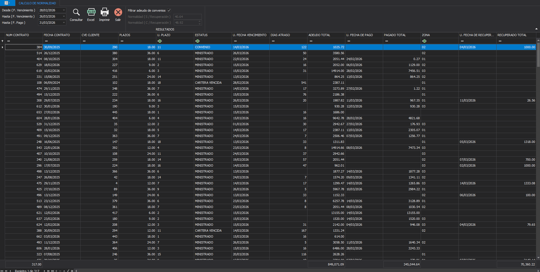
Task: Collapse the RESULTADOS ribbon using the arrow
Action: click(536, 29)
